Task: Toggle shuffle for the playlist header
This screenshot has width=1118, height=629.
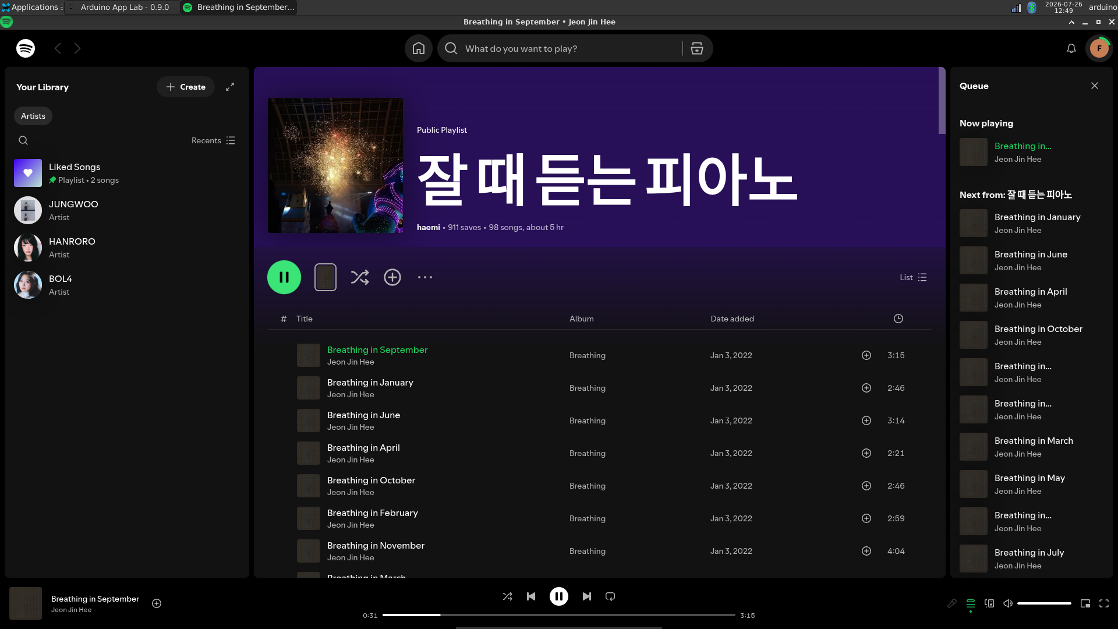Action: [360, 277]
